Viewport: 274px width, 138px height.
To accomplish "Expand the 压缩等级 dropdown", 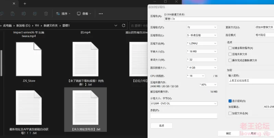I will click(x=201, y=35).
